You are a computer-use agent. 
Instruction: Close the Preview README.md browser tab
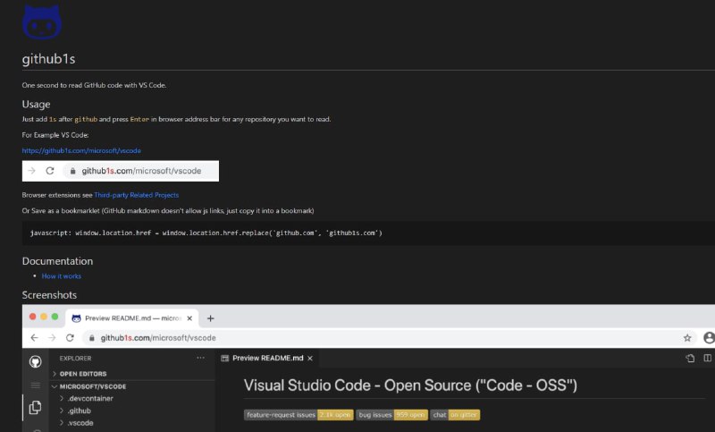(189, 318)
